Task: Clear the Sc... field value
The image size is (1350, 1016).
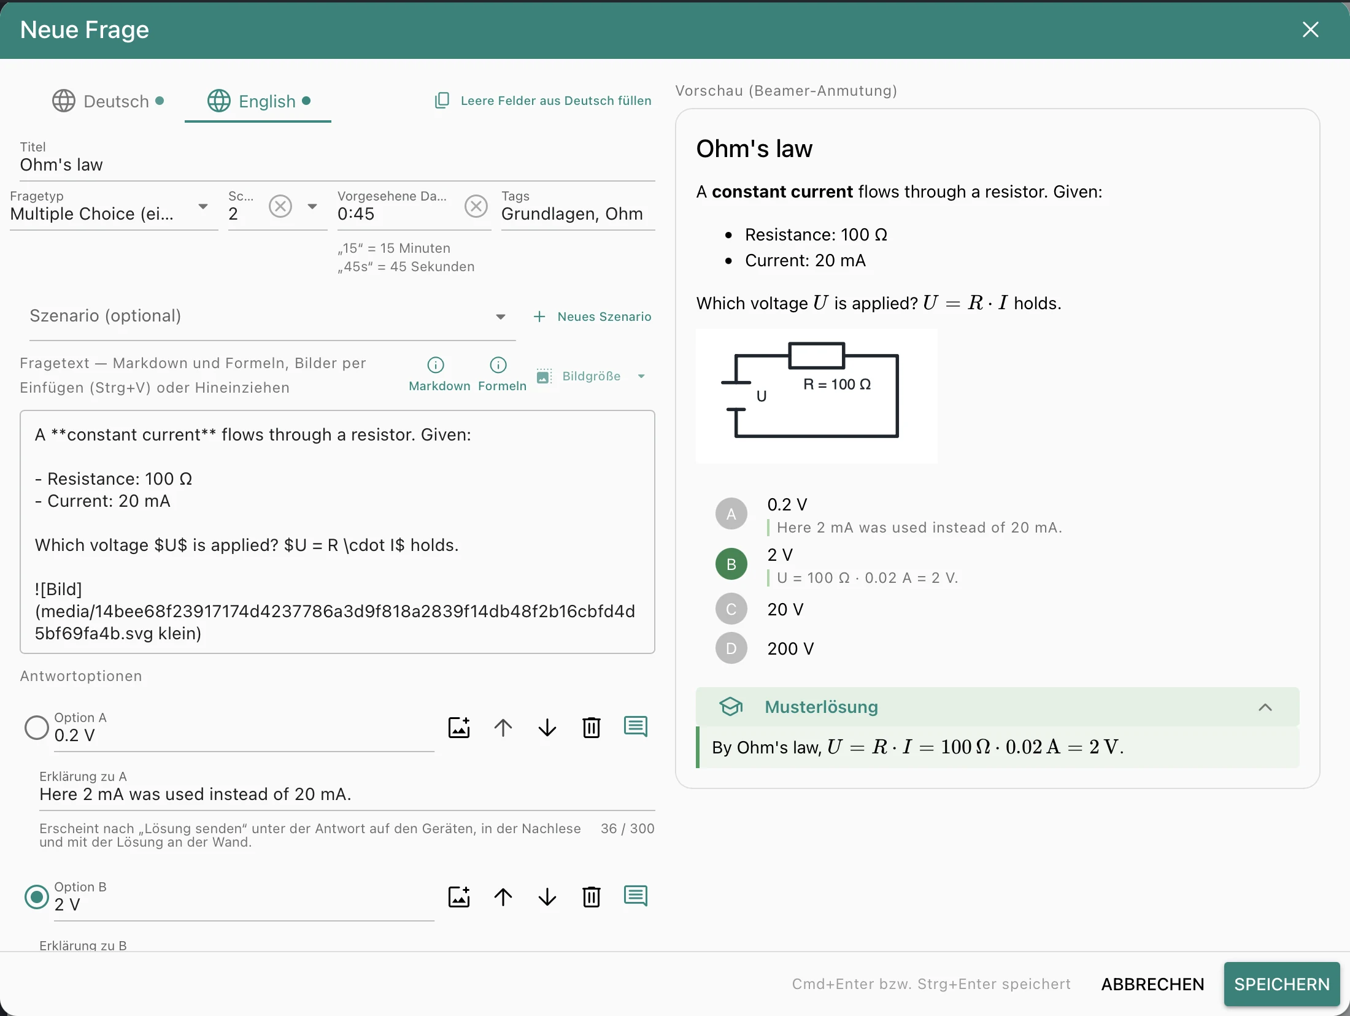Action: [280, 206]
